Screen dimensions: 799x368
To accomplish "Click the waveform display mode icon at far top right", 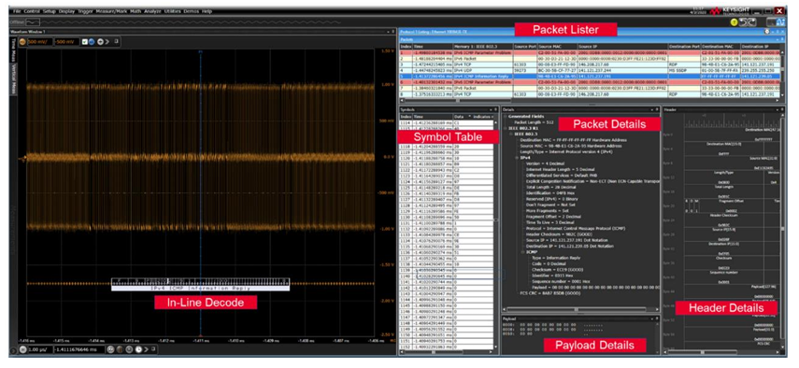I will coord(779,21).
